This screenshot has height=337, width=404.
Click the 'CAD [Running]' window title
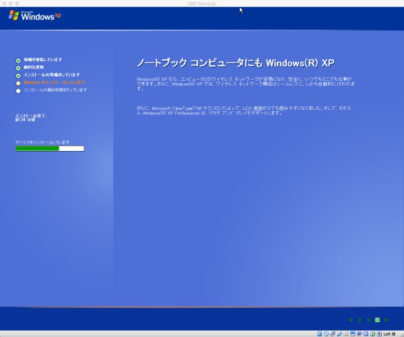(202, 3)
